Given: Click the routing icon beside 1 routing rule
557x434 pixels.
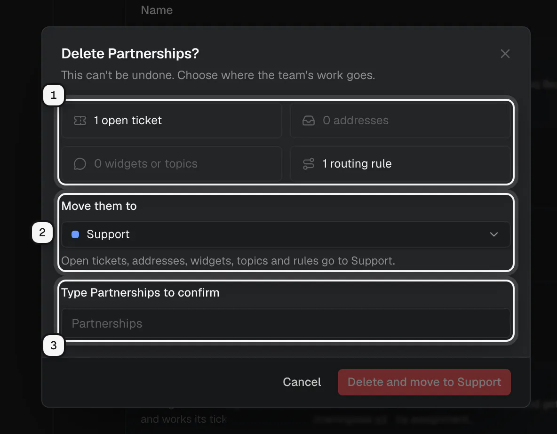Looking at the screenshot, I should pyautogui.click(x=308, y=164).
